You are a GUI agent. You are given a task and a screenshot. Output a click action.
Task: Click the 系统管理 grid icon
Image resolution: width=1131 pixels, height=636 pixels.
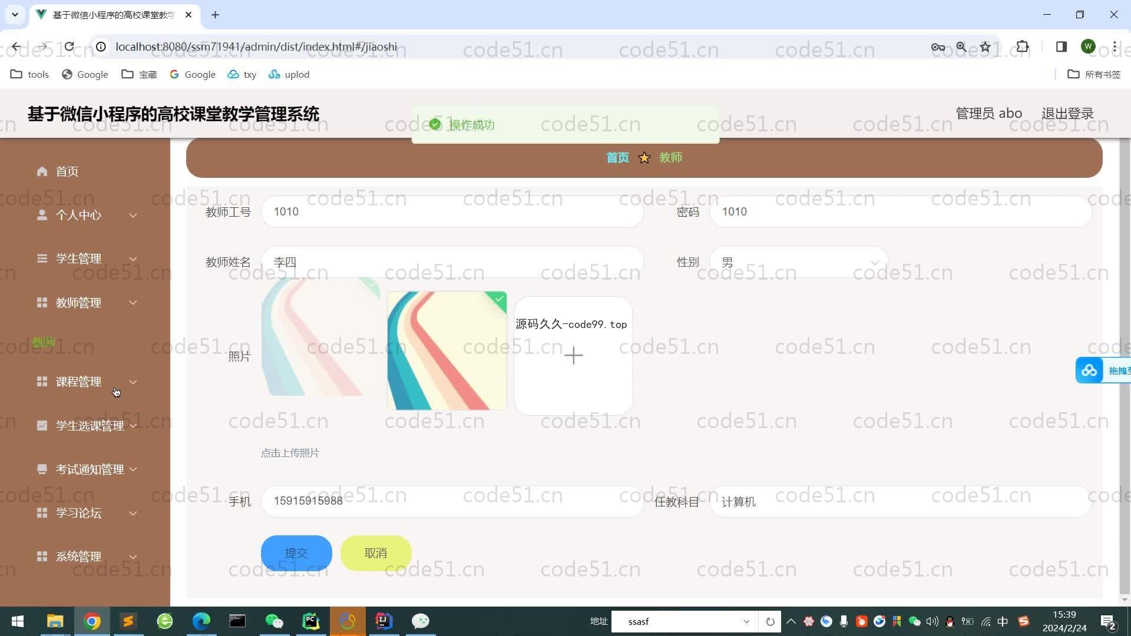[x=42, y=556]
